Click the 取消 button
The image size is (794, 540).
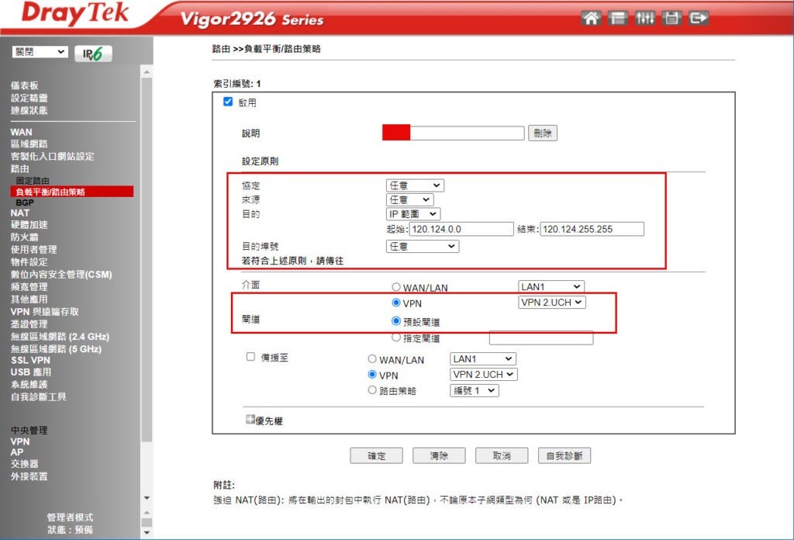[x=502, y=455]
